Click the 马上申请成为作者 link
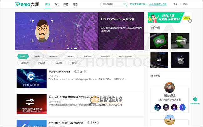The image size is (203, 127). click(x=159, y=4)
